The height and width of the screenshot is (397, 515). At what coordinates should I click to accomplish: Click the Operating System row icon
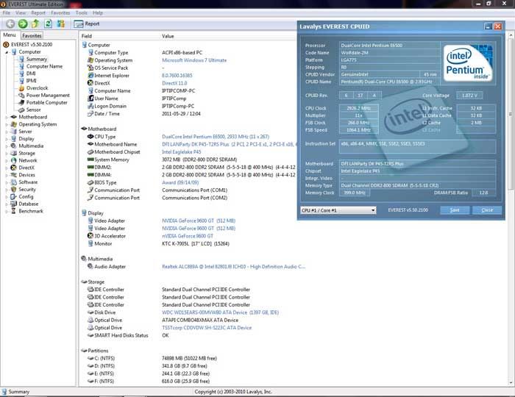90,60
